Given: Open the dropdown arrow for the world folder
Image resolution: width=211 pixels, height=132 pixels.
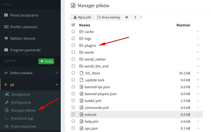Looking at the screenshot, I should (198, 52).
